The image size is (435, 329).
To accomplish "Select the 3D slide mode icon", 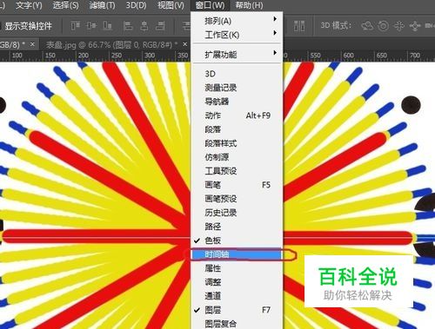I will (x=415, y=26).
